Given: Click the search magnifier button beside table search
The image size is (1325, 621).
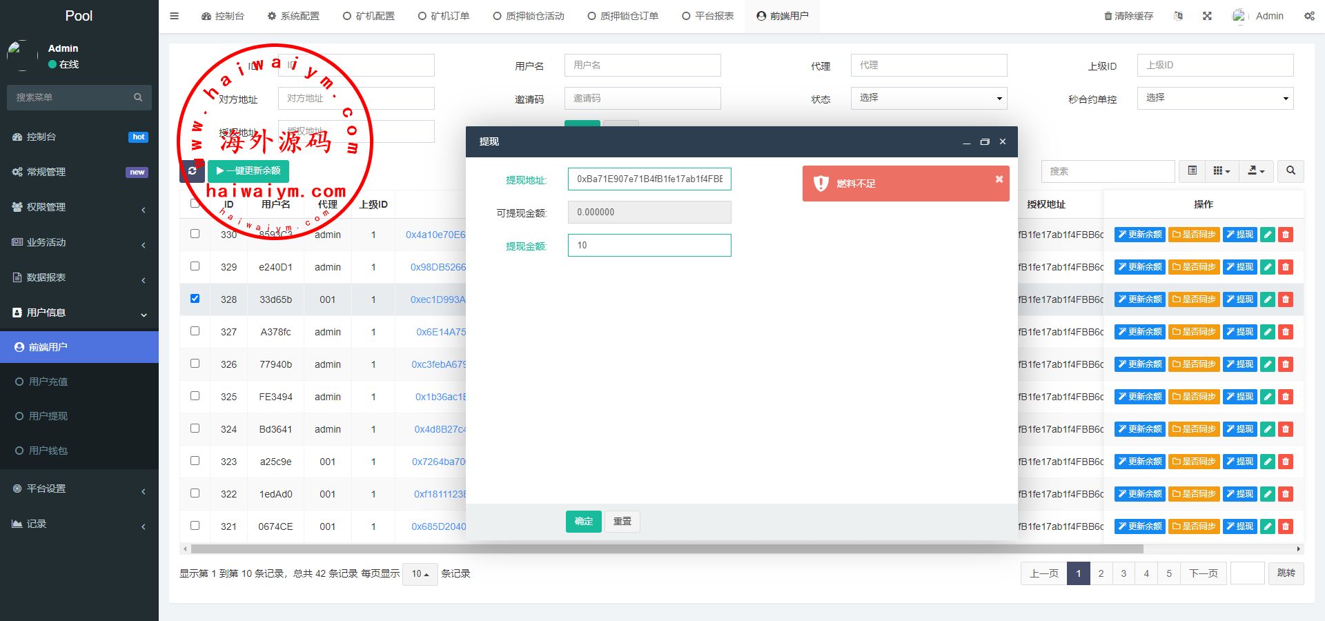Looking at the screenshot, I should 1290,171.
